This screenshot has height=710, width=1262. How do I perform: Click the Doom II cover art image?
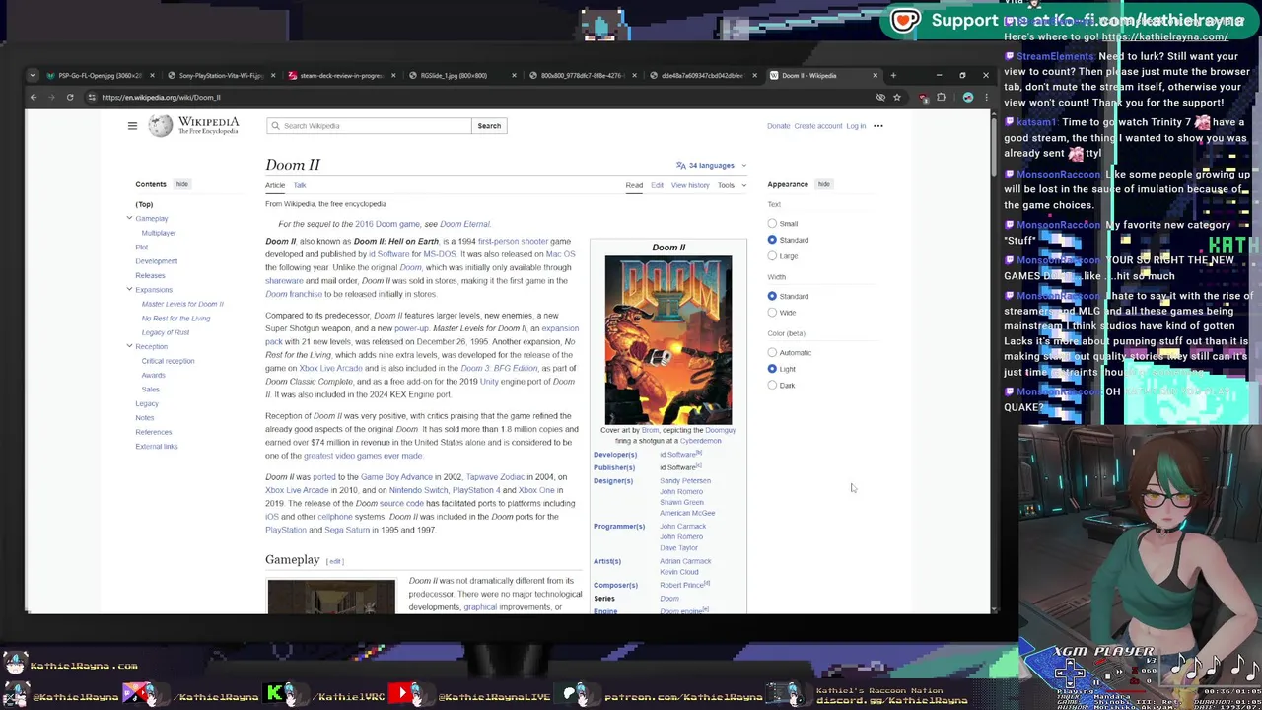tap(668, 340)
